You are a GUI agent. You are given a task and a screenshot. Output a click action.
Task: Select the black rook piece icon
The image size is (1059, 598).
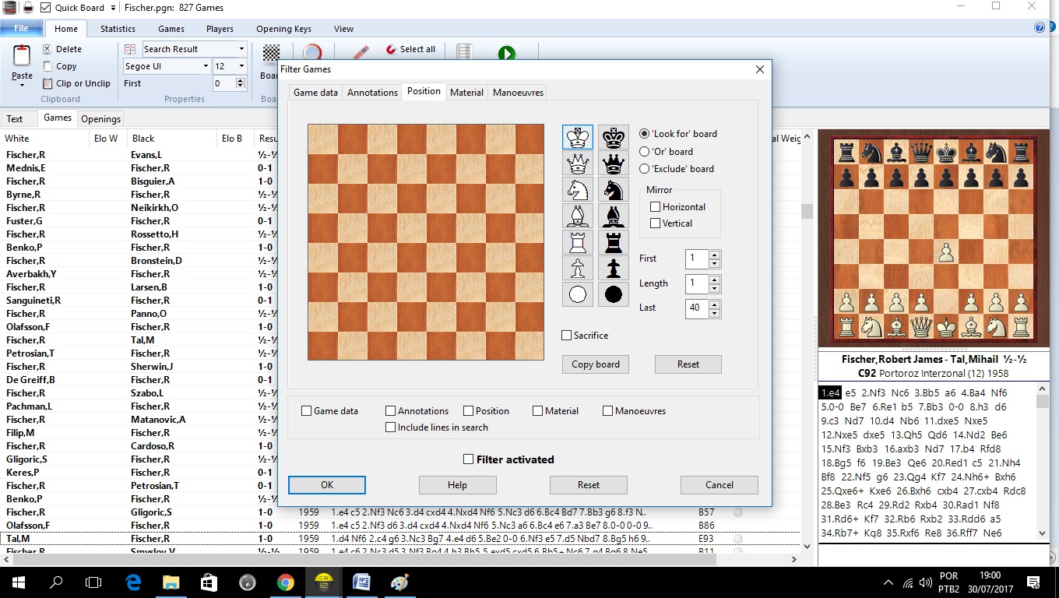tap(613, 242)
